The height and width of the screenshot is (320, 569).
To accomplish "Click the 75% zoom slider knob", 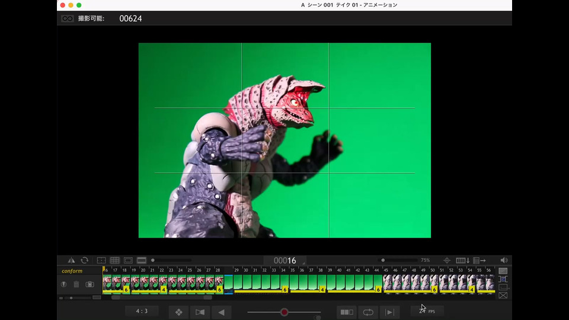I will (383, 260).
